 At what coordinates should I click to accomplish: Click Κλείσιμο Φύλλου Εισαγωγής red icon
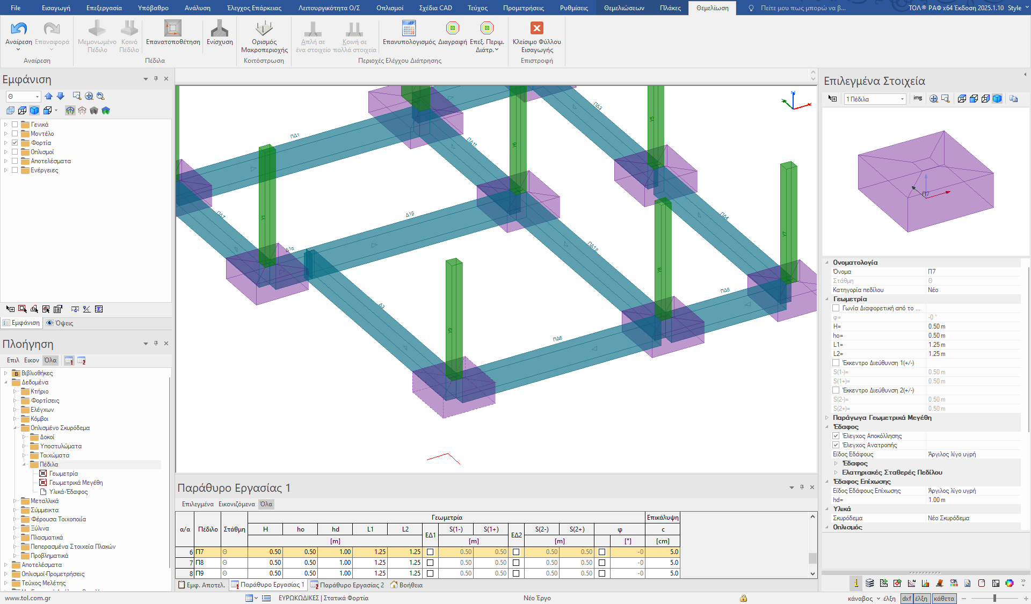[536, 29]
